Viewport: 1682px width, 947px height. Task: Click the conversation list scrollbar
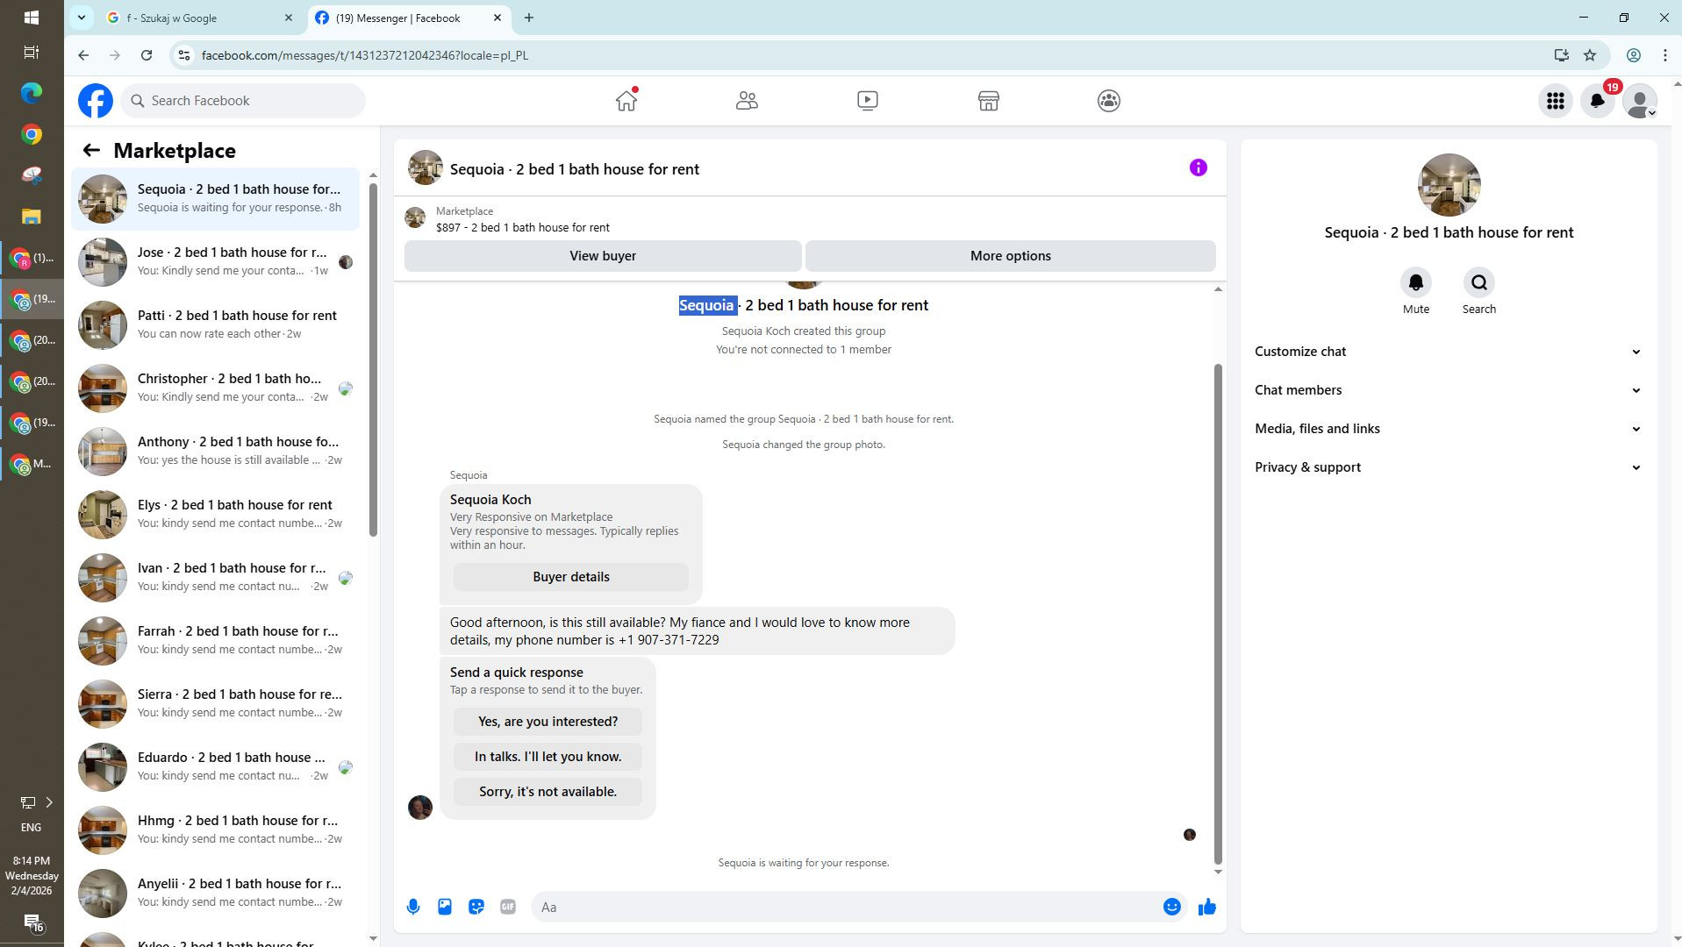tap(373, 360)
